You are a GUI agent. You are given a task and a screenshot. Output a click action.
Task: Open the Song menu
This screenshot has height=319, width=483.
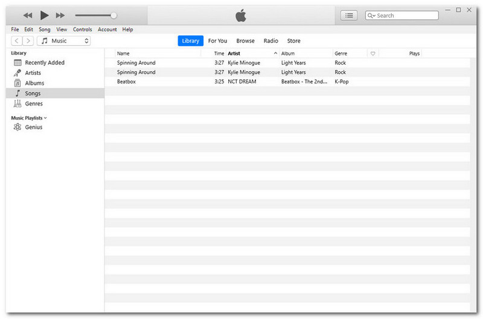click(x=44, y=29)
